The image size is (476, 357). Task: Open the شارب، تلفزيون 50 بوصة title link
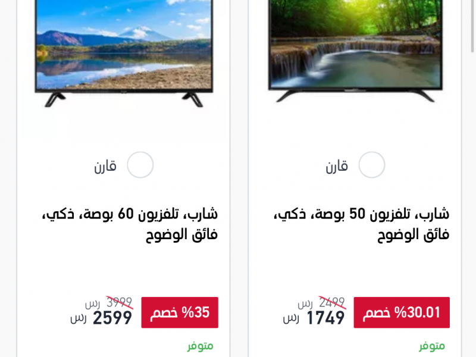(x=361, y=224)
